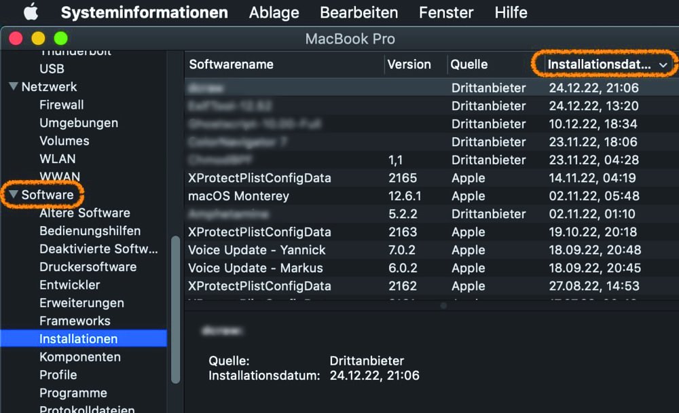
Task: Collapse the Software section triangle
Action: (13, 195)
